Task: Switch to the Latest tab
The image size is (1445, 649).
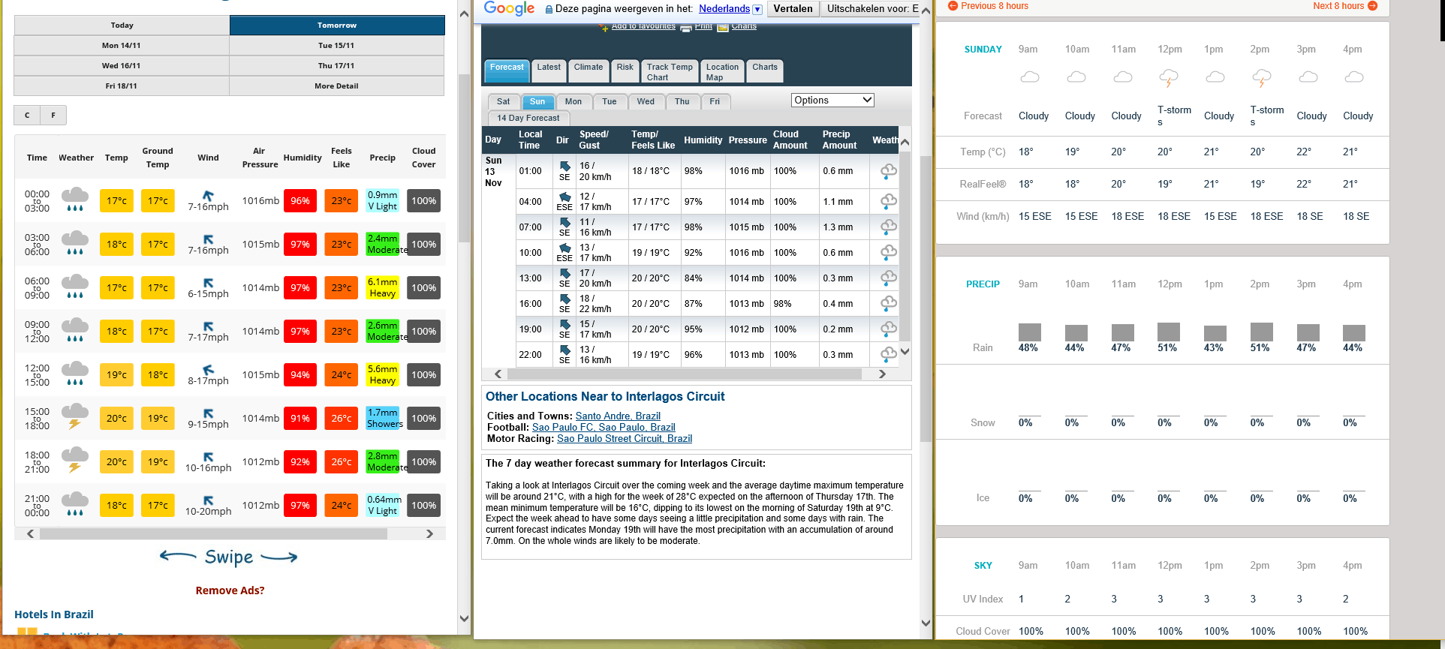Action: [x=549, y=71]
